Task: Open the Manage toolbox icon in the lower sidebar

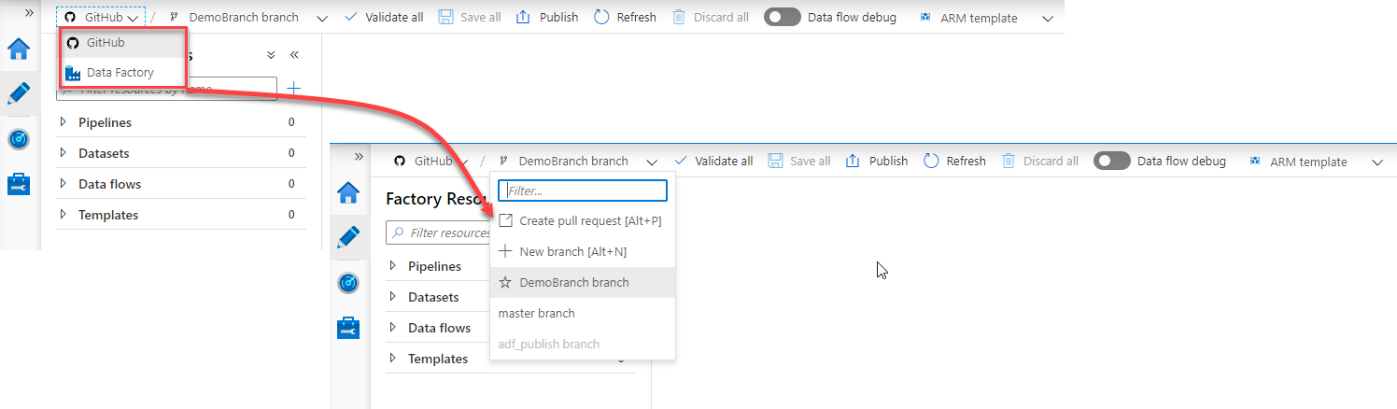Action: pyautogui.click(x=348, y=328)
